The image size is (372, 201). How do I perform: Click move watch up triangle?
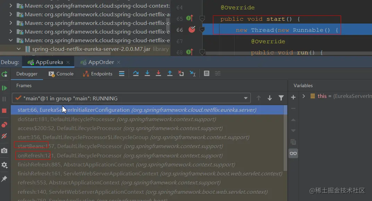tap(293, 120)
